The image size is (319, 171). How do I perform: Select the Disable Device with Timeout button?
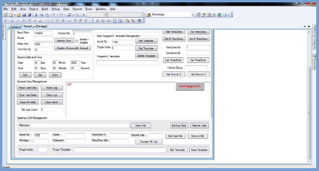pos(73,48)
